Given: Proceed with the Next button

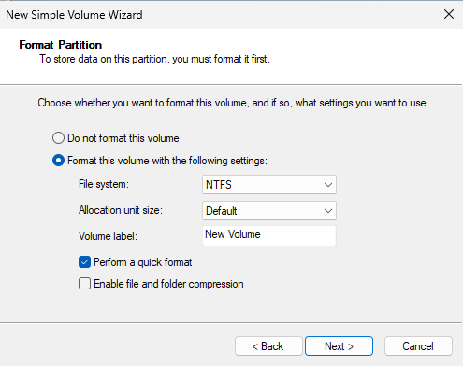Looking at the screenshot, I should pyautogui.click(x=339, y=346).
